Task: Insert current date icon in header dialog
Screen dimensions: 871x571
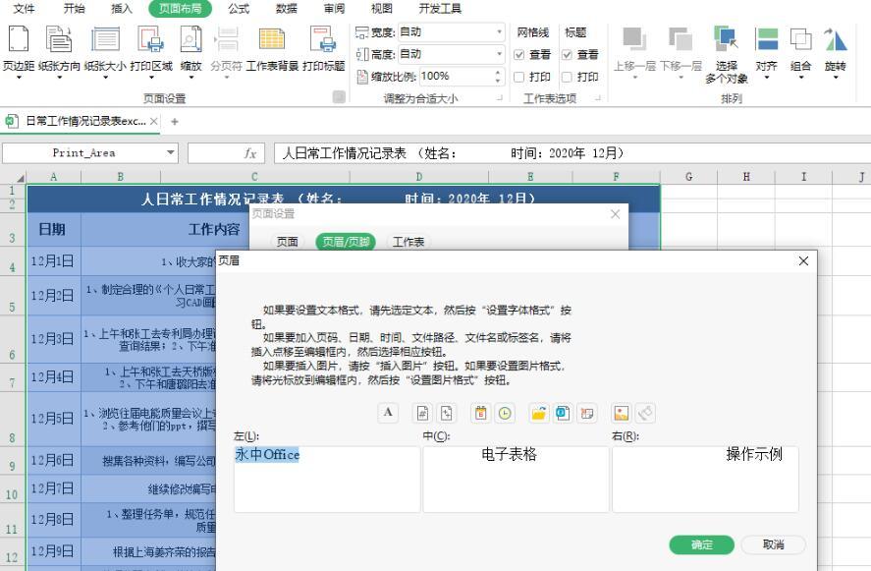Action: click(x=480, y=413)
